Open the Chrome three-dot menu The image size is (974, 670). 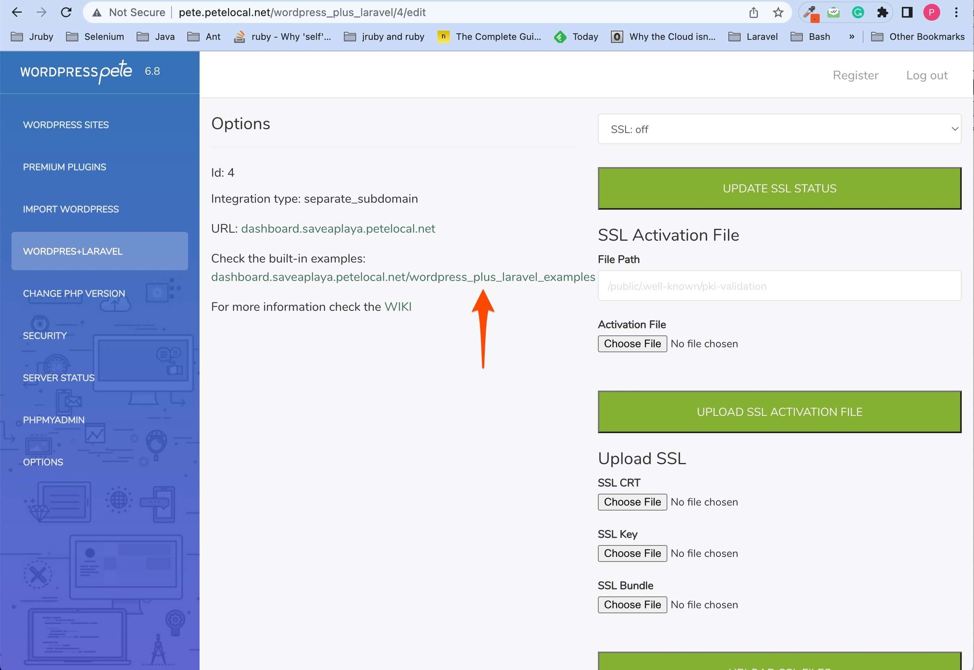tap(956, 12)
